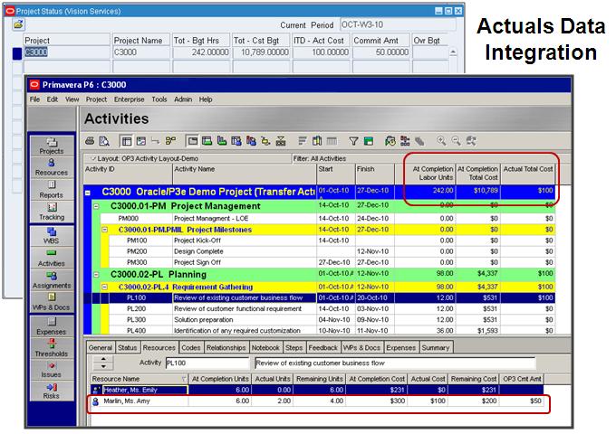Open the Enterprise menu
616x434 pixels.
point(130,99)
